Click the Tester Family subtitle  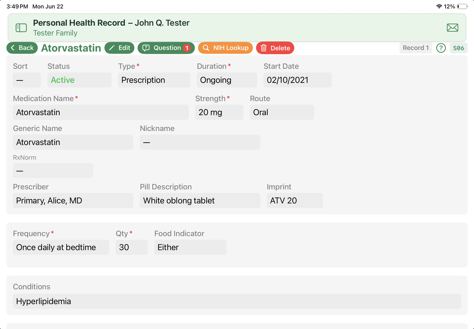(55, 33)
